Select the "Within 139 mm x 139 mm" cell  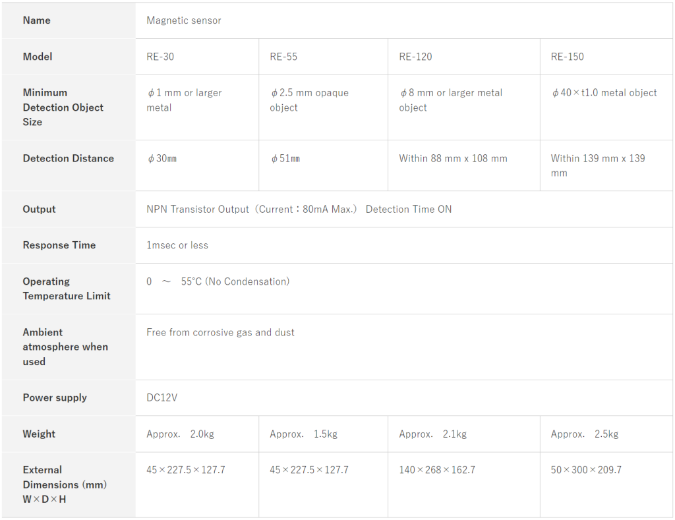tap(598, 165)
